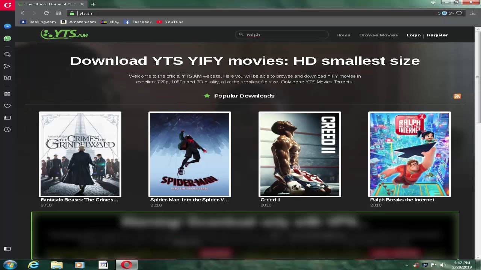Open Personal News in sidebar

[x=7, y=118]
